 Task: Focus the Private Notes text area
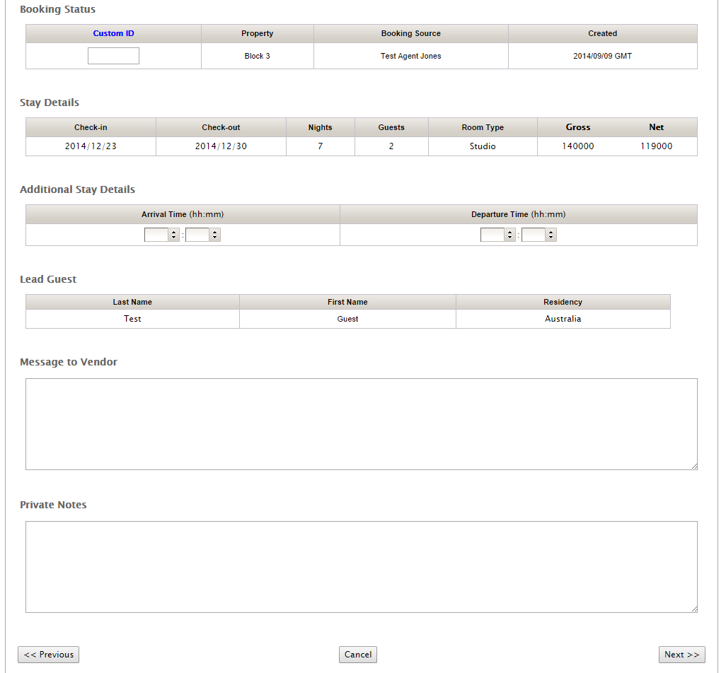(361, 566)
